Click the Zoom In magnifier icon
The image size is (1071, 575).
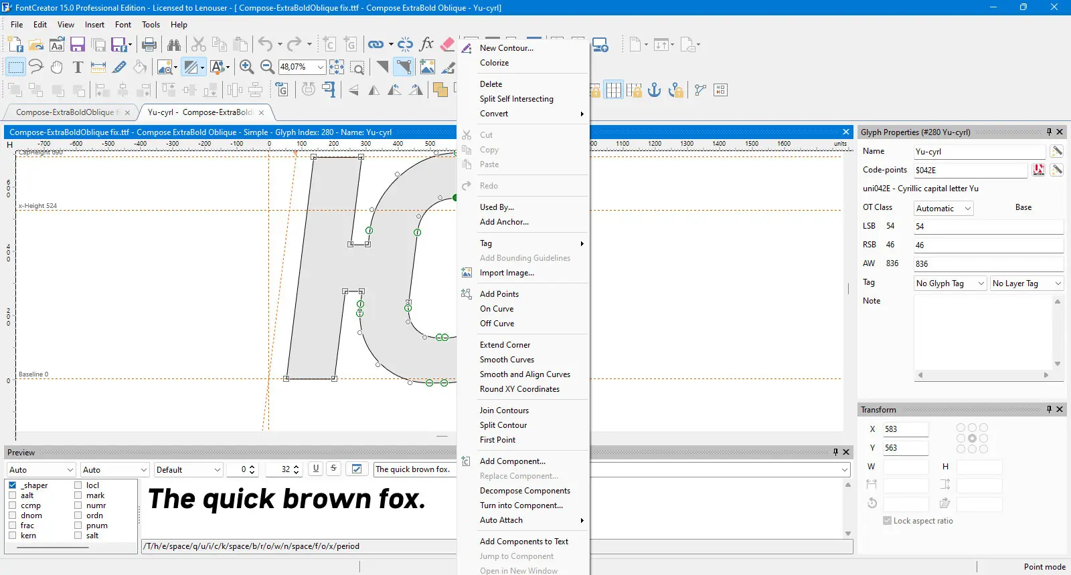point(246,66)
